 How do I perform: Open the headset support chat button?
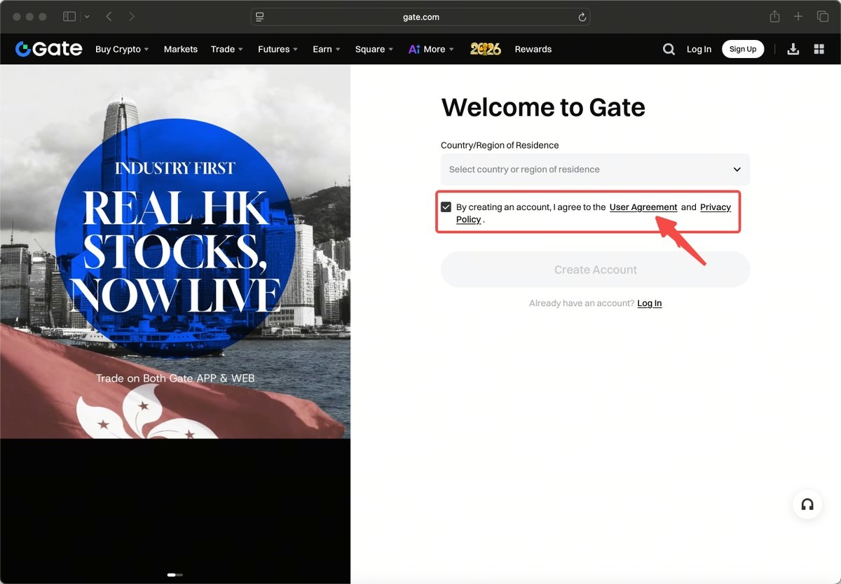(x=807, y=504)
